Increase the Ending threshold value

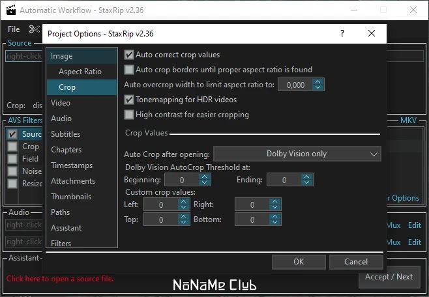click(306, 177)
